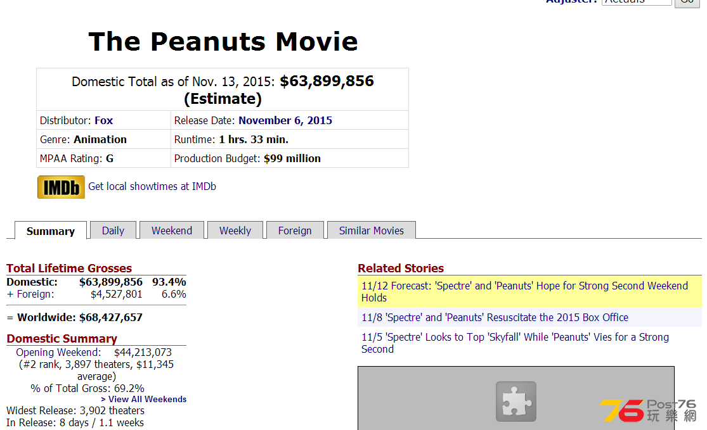Open the Adjuster dropdown showing Actuals
The height and width of the screenshot is (430, 707).
pyautogui.click(x=636, y=2)
